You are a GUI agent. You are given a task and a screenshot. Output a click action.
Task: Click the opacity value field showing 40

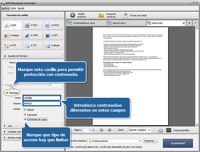coord(54,85)
